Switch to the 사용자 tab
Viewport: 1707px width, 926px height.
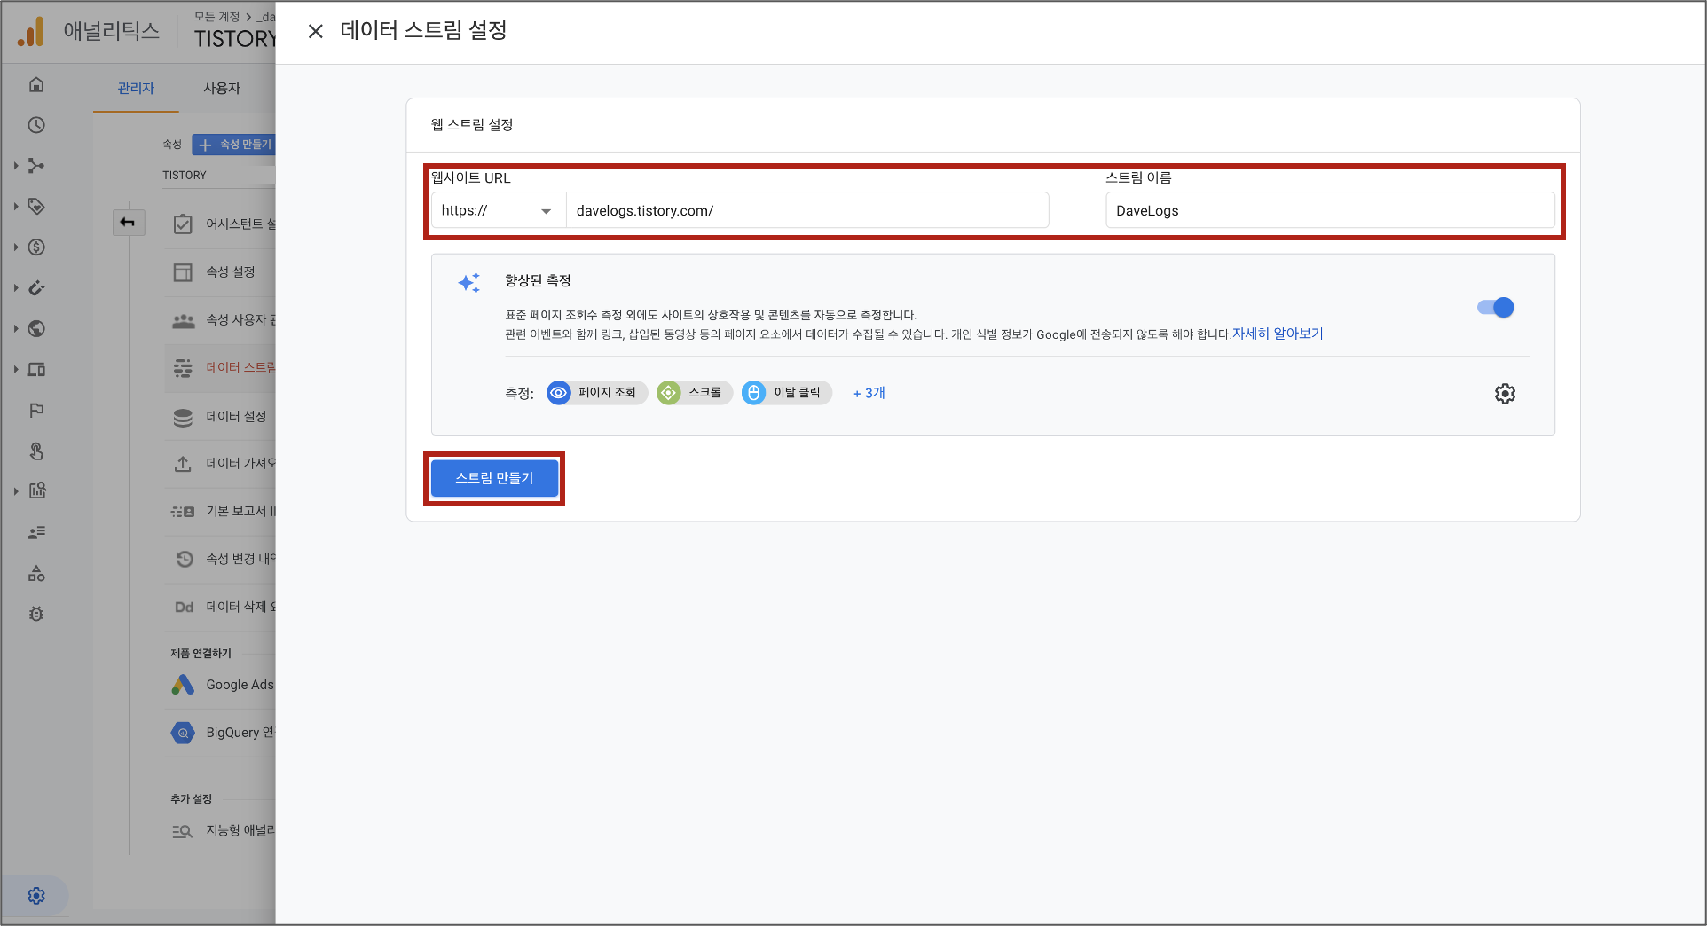click(x=222, y=88)
